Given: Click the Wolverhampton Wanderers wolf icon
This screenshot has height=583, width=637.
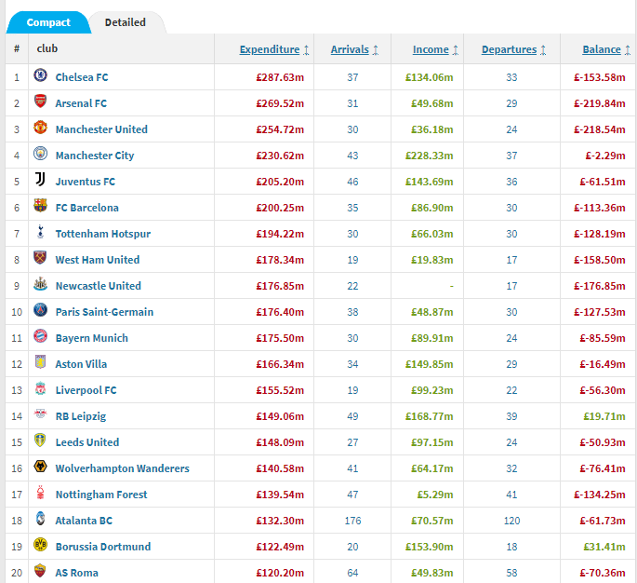Looking at the screenshot, I should coord(40,467).
